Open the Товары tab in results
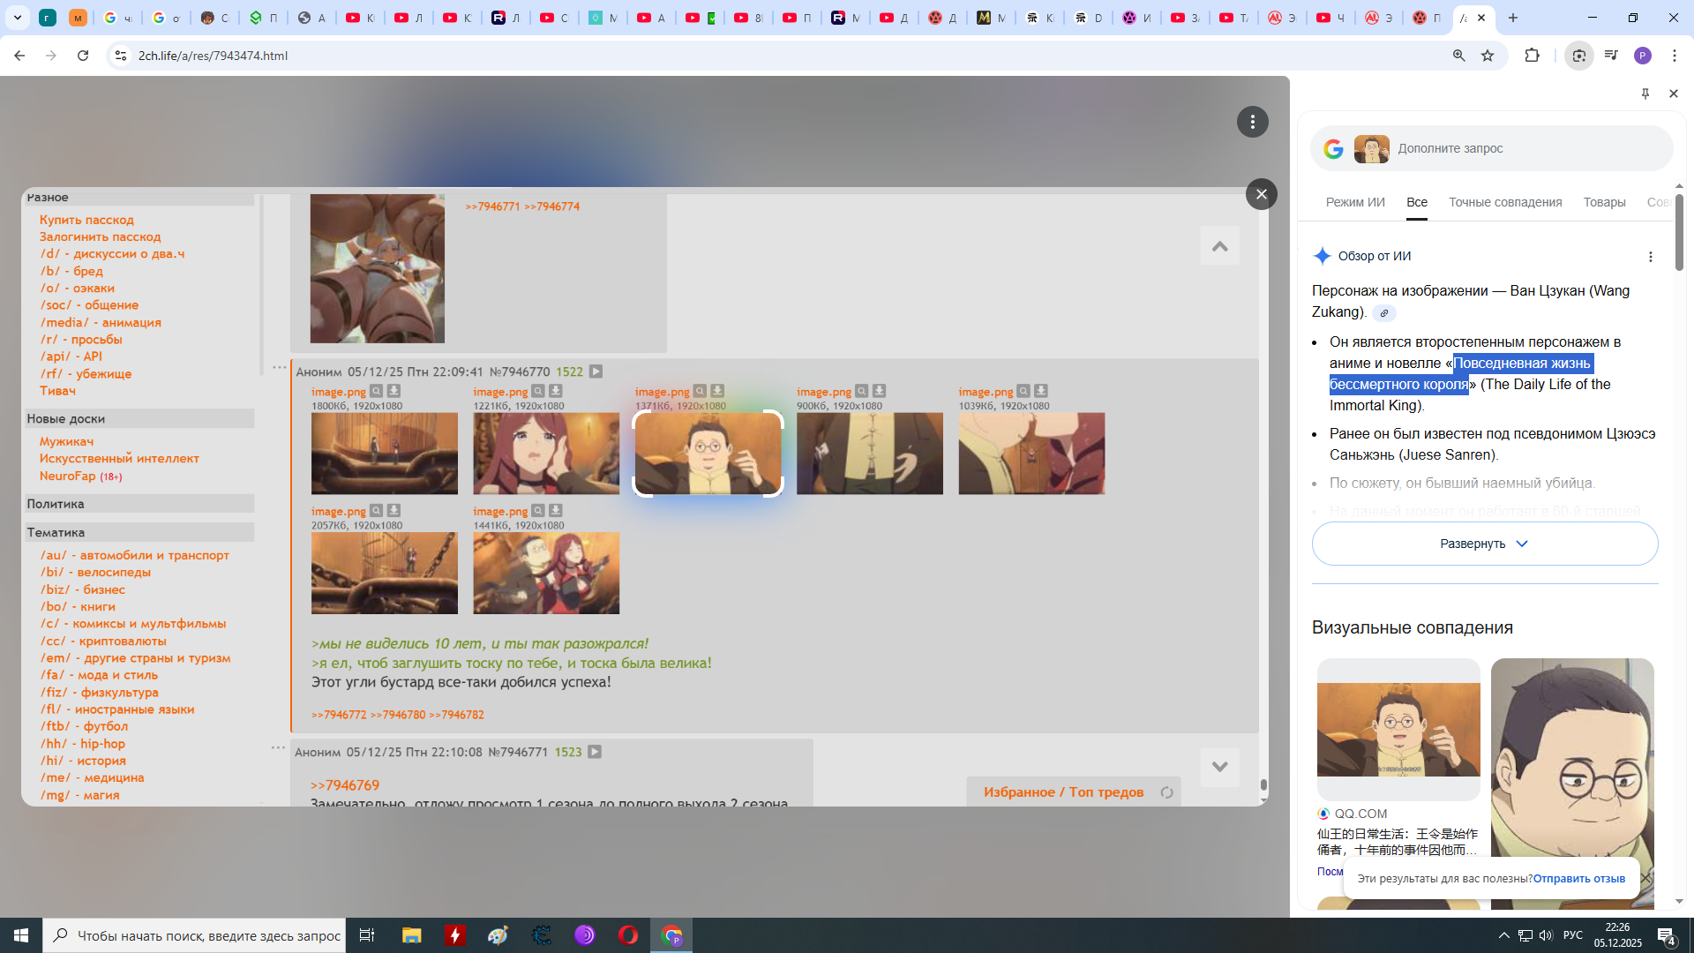The height and width of the screenshot is (953, 1694). tap(1603, 202)
